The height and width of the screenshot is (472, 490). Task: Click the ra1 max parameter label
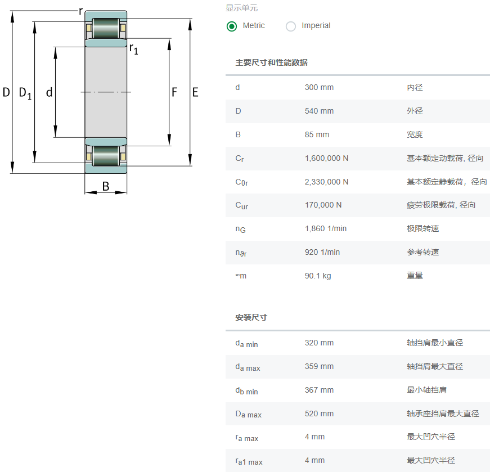click(x=249, y=461)
